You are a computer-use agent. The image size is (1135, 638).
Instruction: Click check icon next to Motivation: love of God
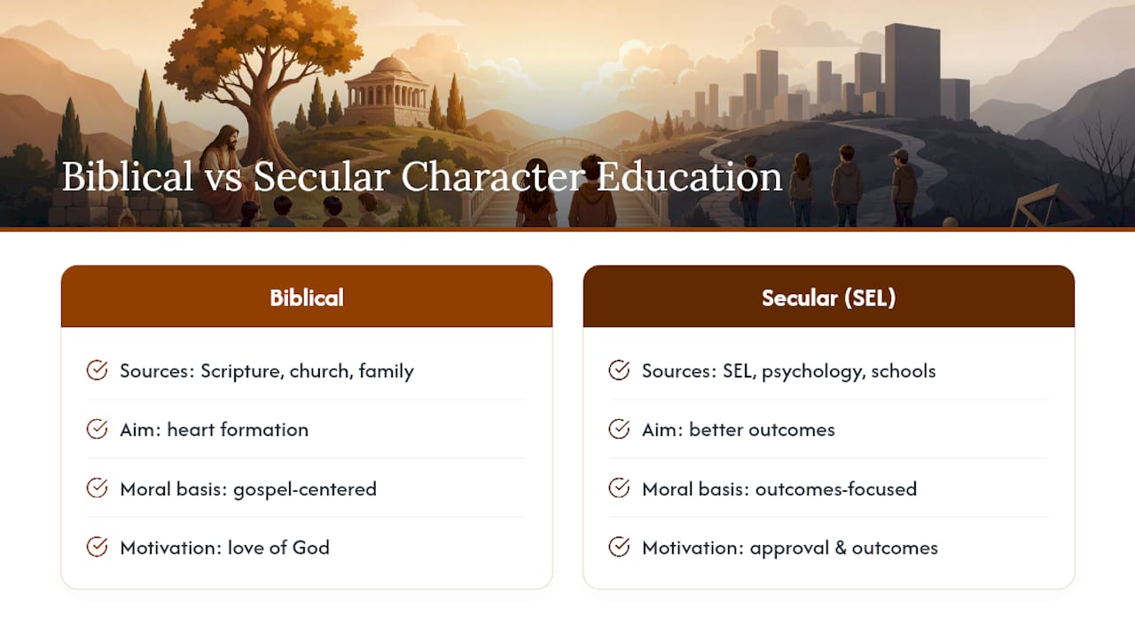pos(97,547)
